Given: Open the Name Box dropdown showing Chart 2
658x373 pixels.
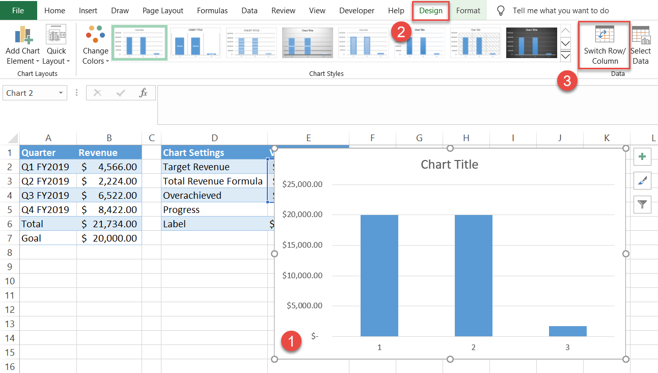Looking at the screenshot, I should click(60, 93).
